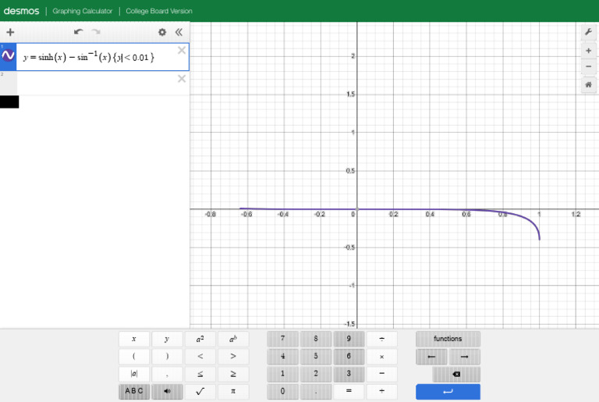Open the Graph Settings wrench menu
Image resolution: width=599 pixels, height=402 pixels.
[x=588, y=32]
